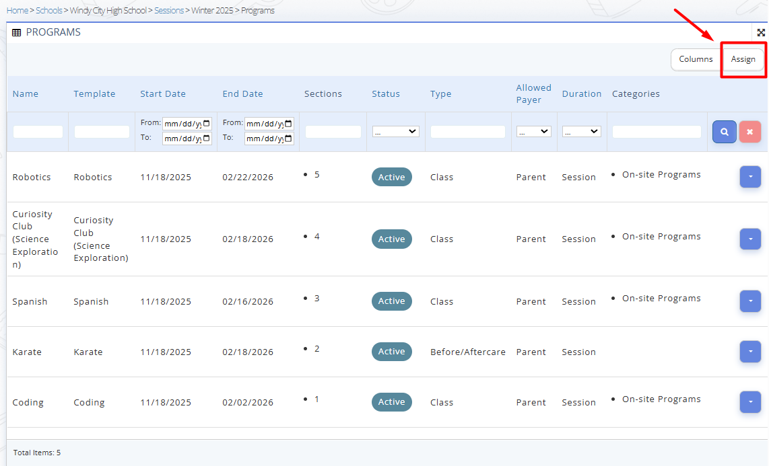Image resolution: width=769 pixels, height=466 pixels.
Task: Click the blue search filter icon
Action: tap(724, 132)
